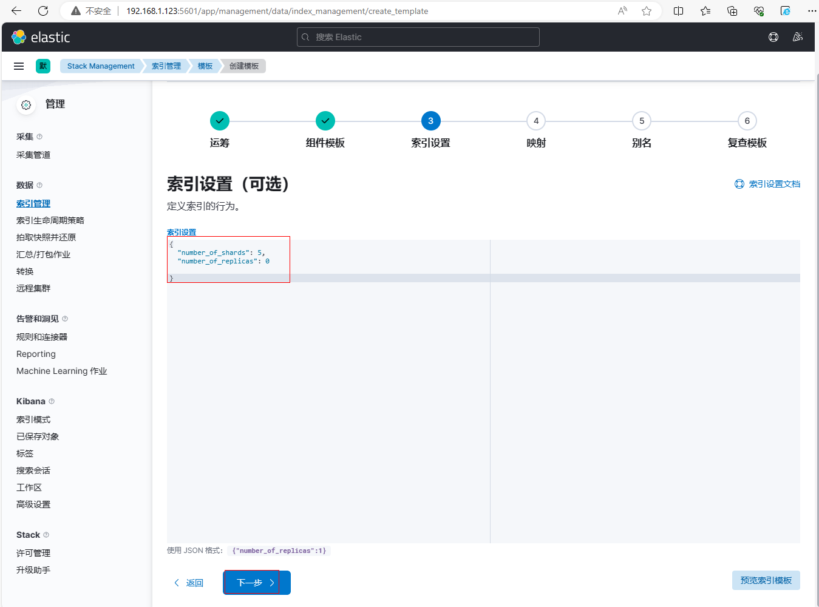Viewport: 819px width, 607px height.
Task: Click 预览索引模板 button
Action: click(x=766, y=580)
